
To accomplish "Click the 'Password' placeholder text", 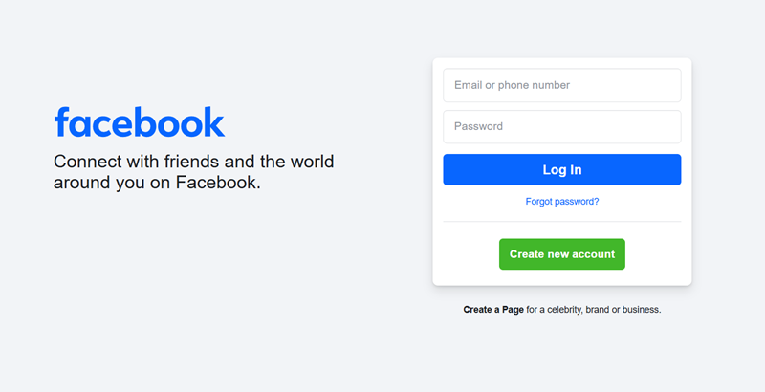I will pyautogui.click(x=478, y=127).
